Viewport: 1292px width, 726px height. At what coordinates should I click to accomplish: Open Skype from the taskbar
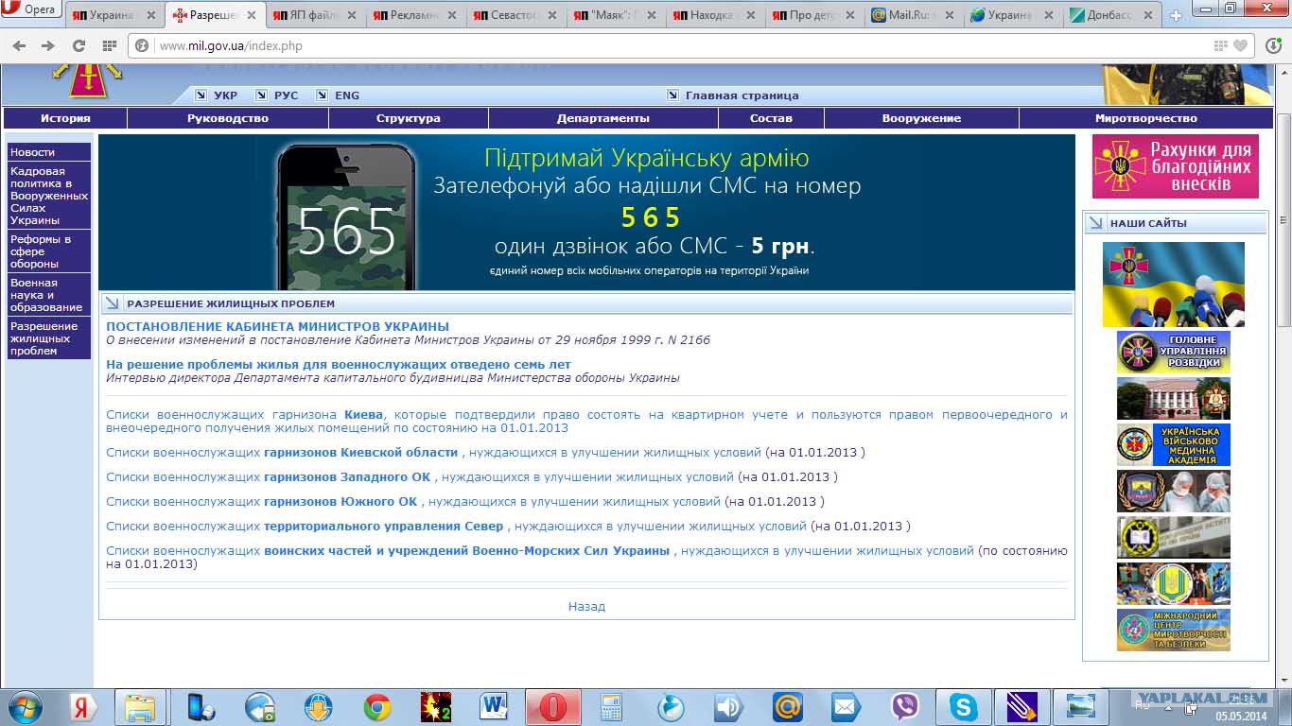pyautogui.click(x=964, y=707)
